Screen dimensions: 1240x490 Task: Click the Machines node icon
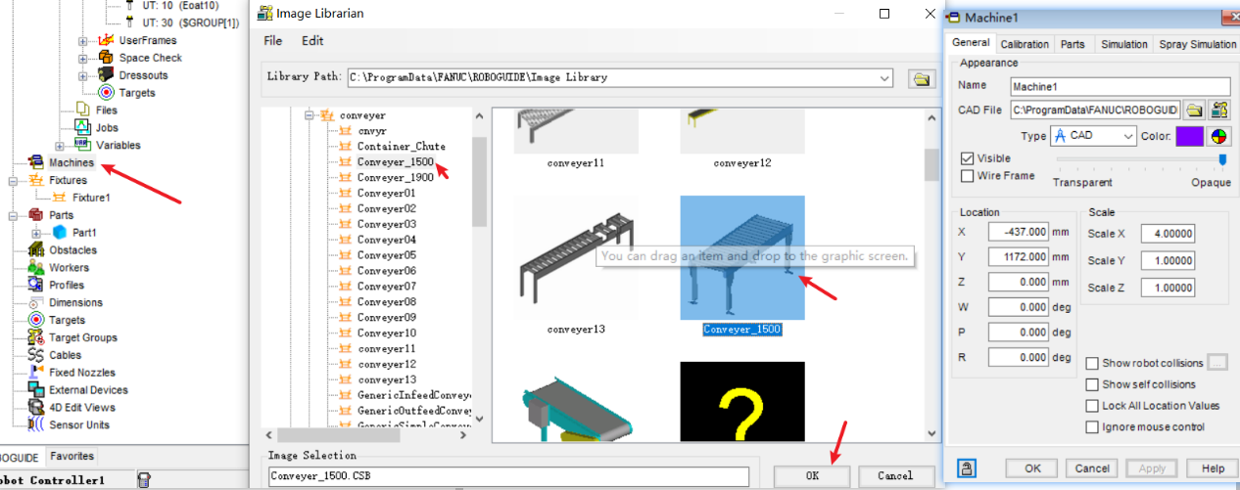36,162
